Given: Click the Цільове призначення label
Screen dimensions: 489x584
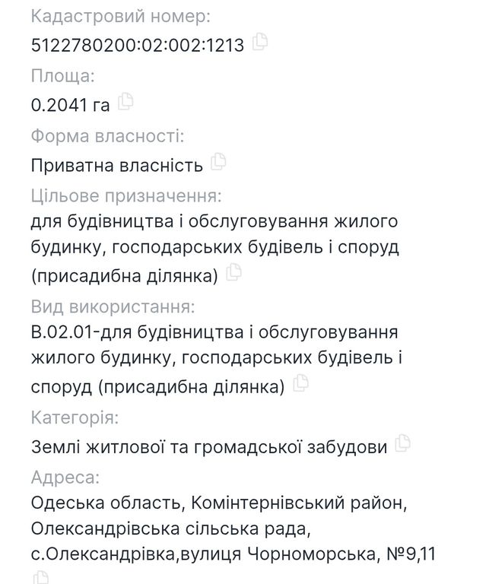Looking at the screenshot, I should (x=126, y=196).
